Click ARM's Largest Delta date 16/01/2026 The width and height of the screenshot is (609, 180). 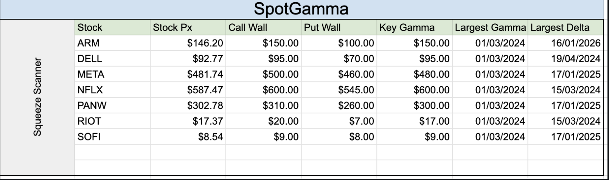click(565, 43)
